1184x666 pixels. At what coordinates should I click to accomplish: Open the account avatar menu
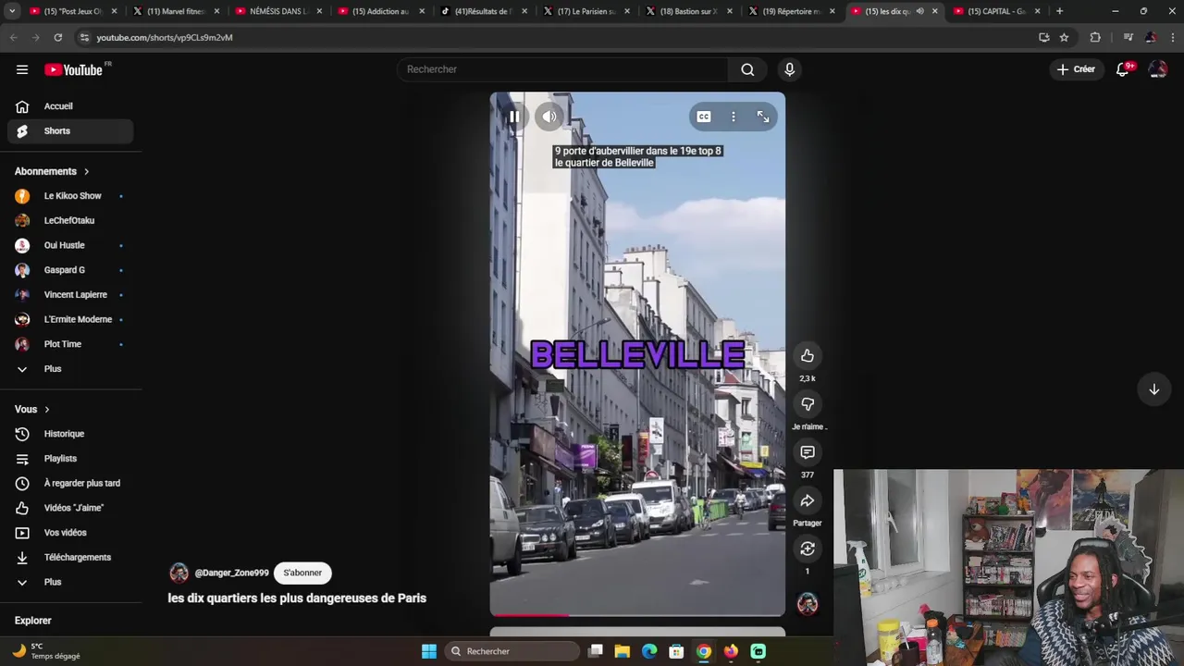1157,69
